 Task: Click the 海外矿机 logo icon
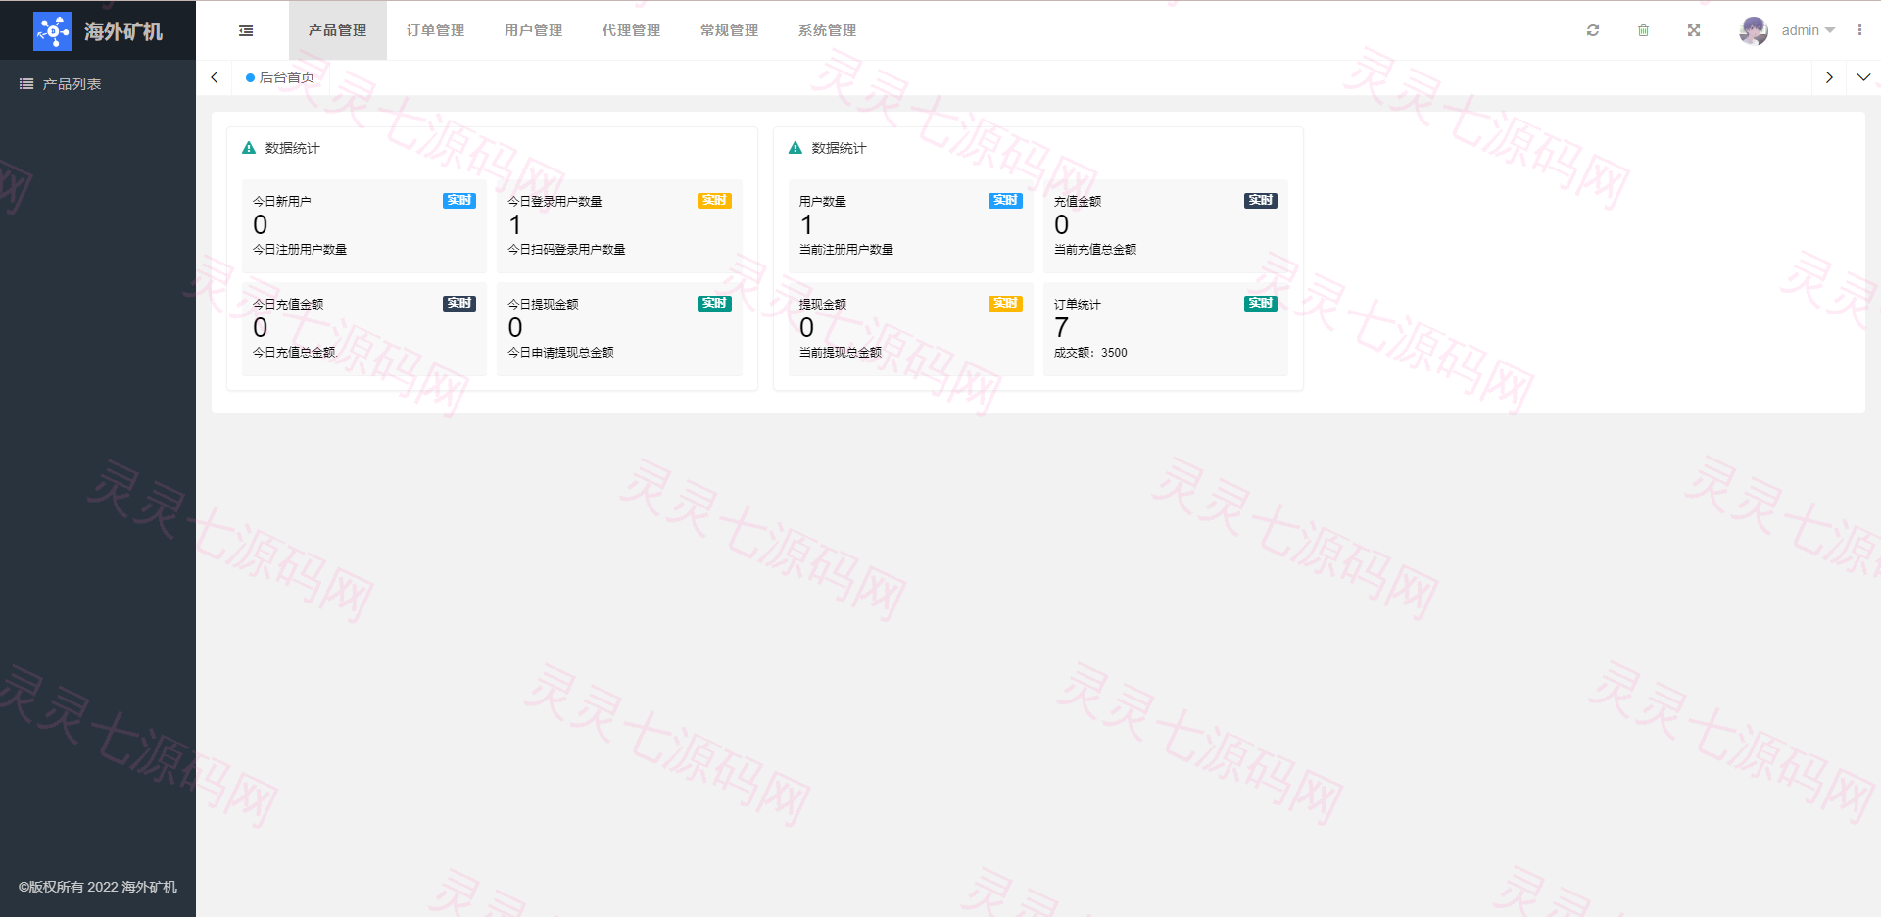tap(53, 31)
